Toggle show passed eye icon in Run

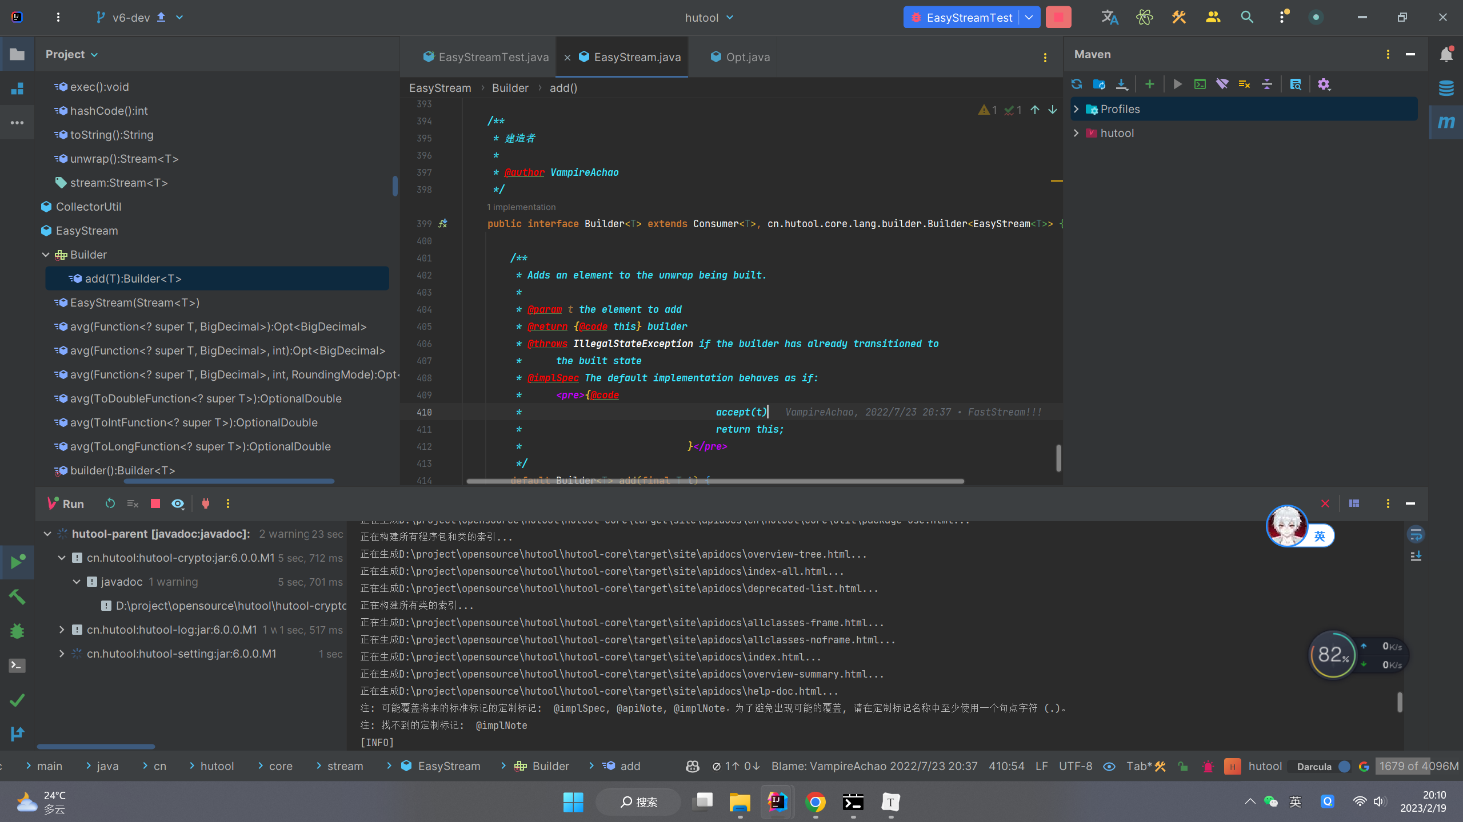coord(178,503)
